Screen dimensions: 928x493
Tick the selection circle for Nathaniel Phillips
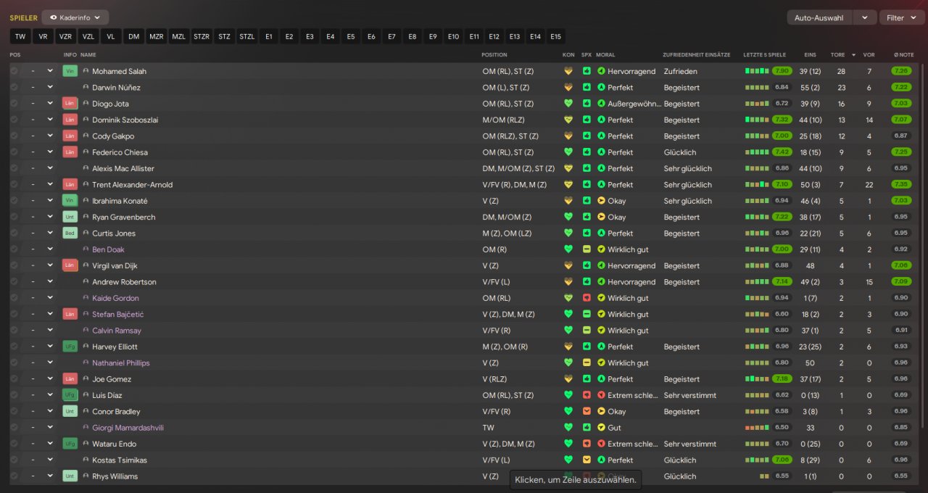pyautogui.click(x=14, y=362)
